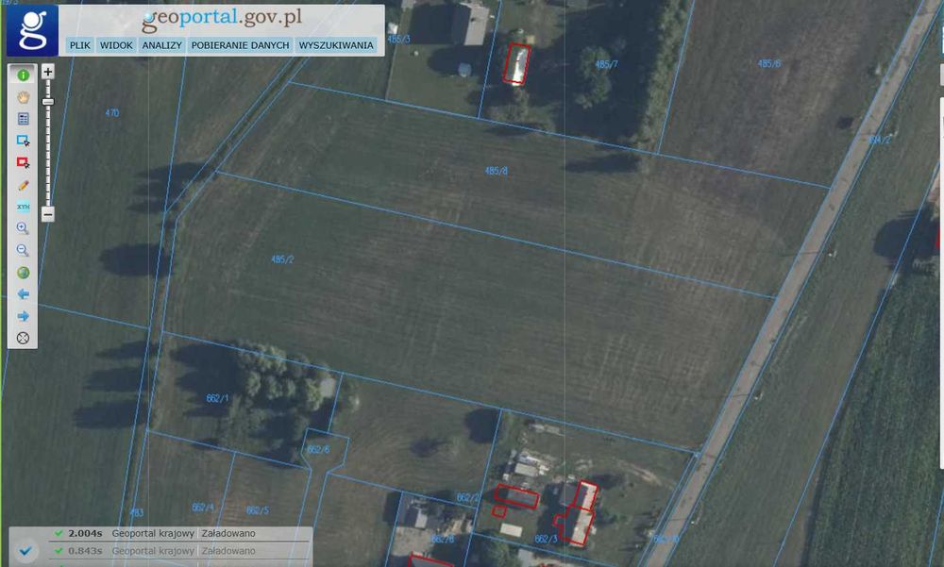Click parcel label 662/5
The image size is (944, 567).
257,510
